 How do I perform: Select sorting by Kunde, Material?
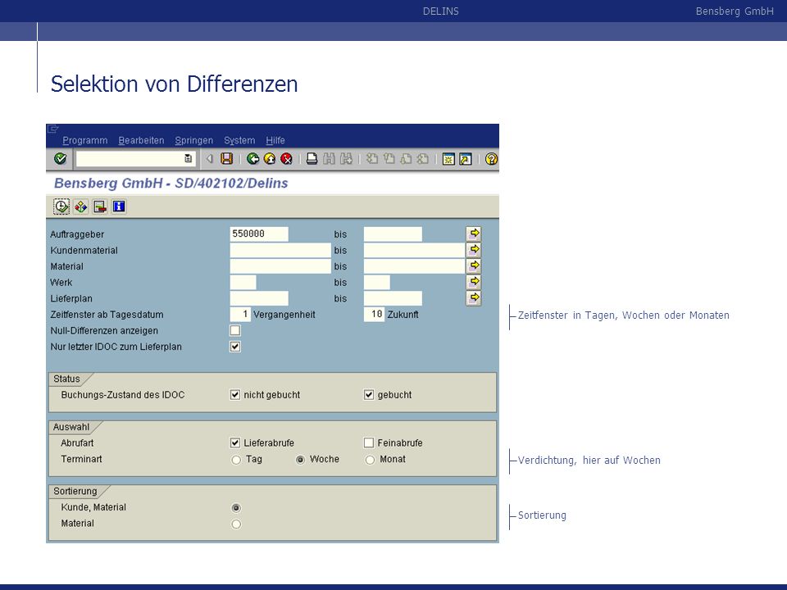pyautogui.click(x=236, y=508)
